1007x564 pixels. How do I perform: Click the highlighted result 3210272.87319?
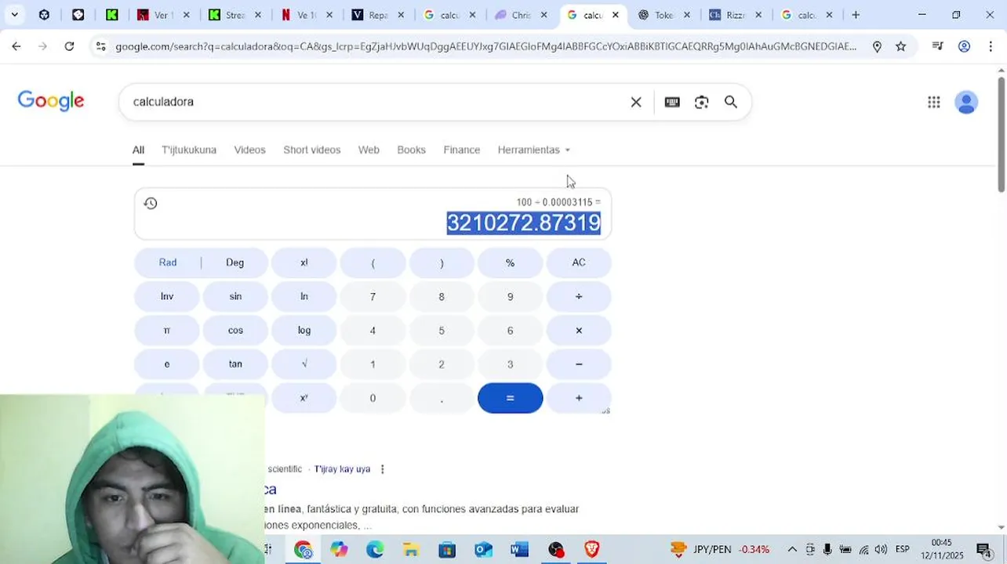[x=524, y=223]
